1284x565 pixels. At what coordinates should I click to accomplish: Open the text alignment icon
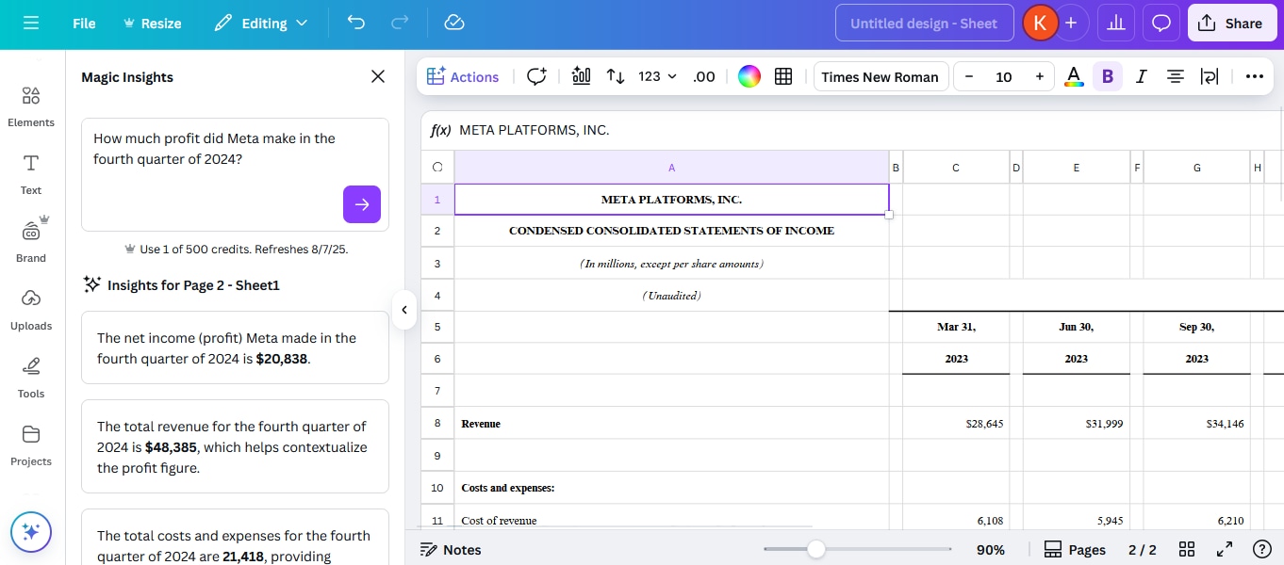1176,77
